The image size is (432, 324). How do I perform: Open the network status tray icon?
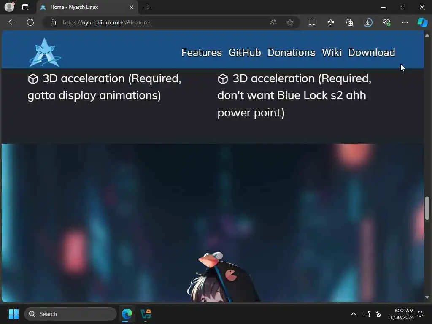click(x=367, y=314)
